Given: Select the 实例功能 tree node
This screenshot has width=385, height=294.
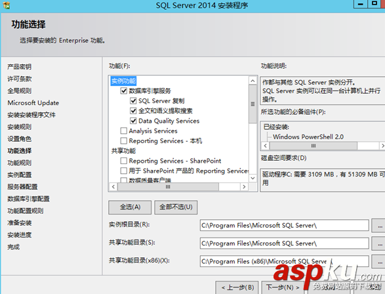Looking at the screenshot, I should (x=123, y=81).
